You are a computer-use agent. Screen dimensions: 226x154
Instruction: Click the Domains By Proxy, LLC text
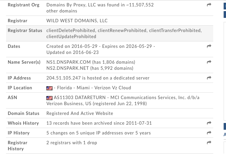[71, 5]
